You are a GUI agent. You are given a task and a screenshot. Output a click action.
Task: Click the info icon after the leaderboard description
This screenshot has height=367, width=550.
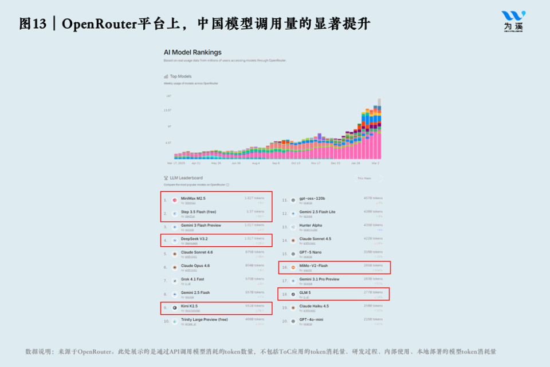tap(227, 185)
